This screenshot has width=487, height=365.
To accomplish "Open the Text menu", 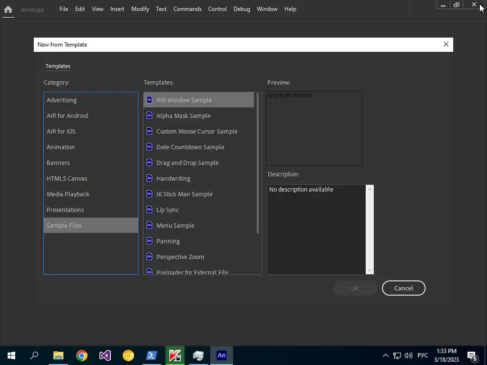I will (x=161, y=9).
